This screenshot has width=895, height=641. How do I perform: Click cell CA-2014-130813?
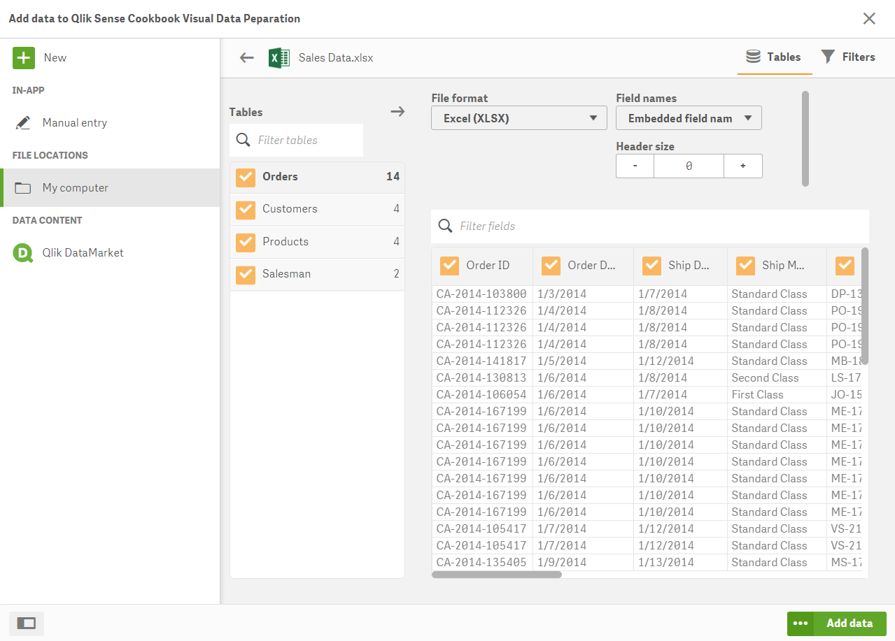(481, 378)
